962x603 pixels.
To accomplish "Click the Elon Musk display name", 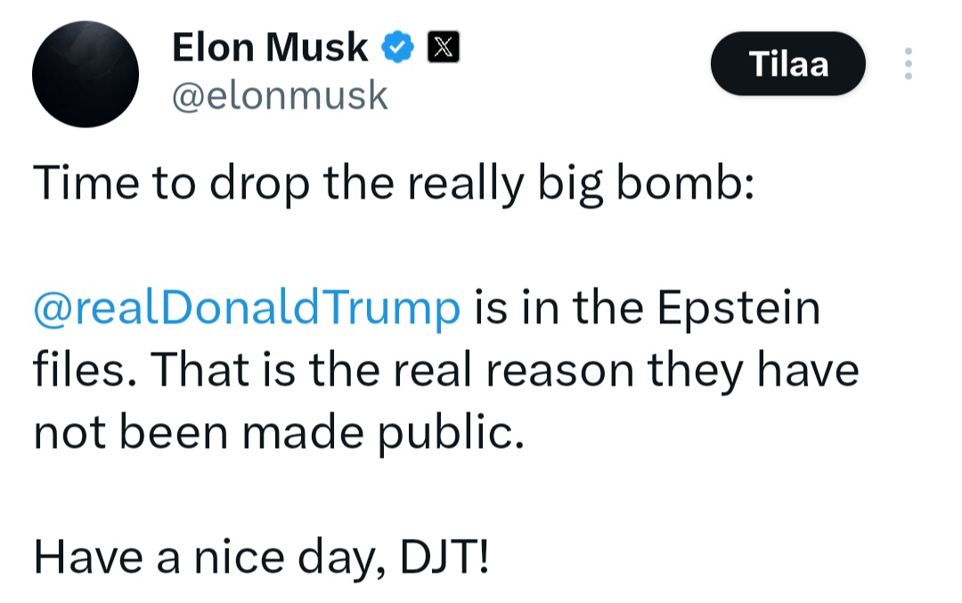I will click(270, 47).
